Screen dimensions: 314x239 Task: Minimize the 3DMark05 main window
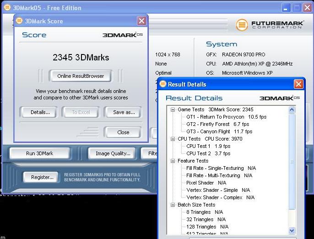[x=286, y=8]
